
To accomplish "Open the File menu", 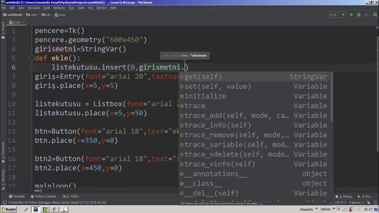I will (4, 8).
